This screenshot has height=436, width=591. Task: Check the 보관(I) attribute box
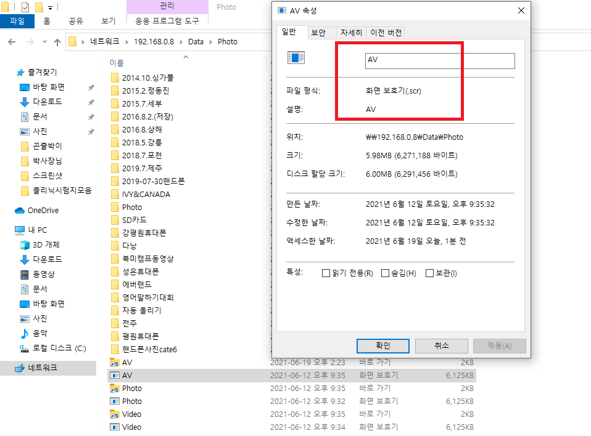[429, 273]
